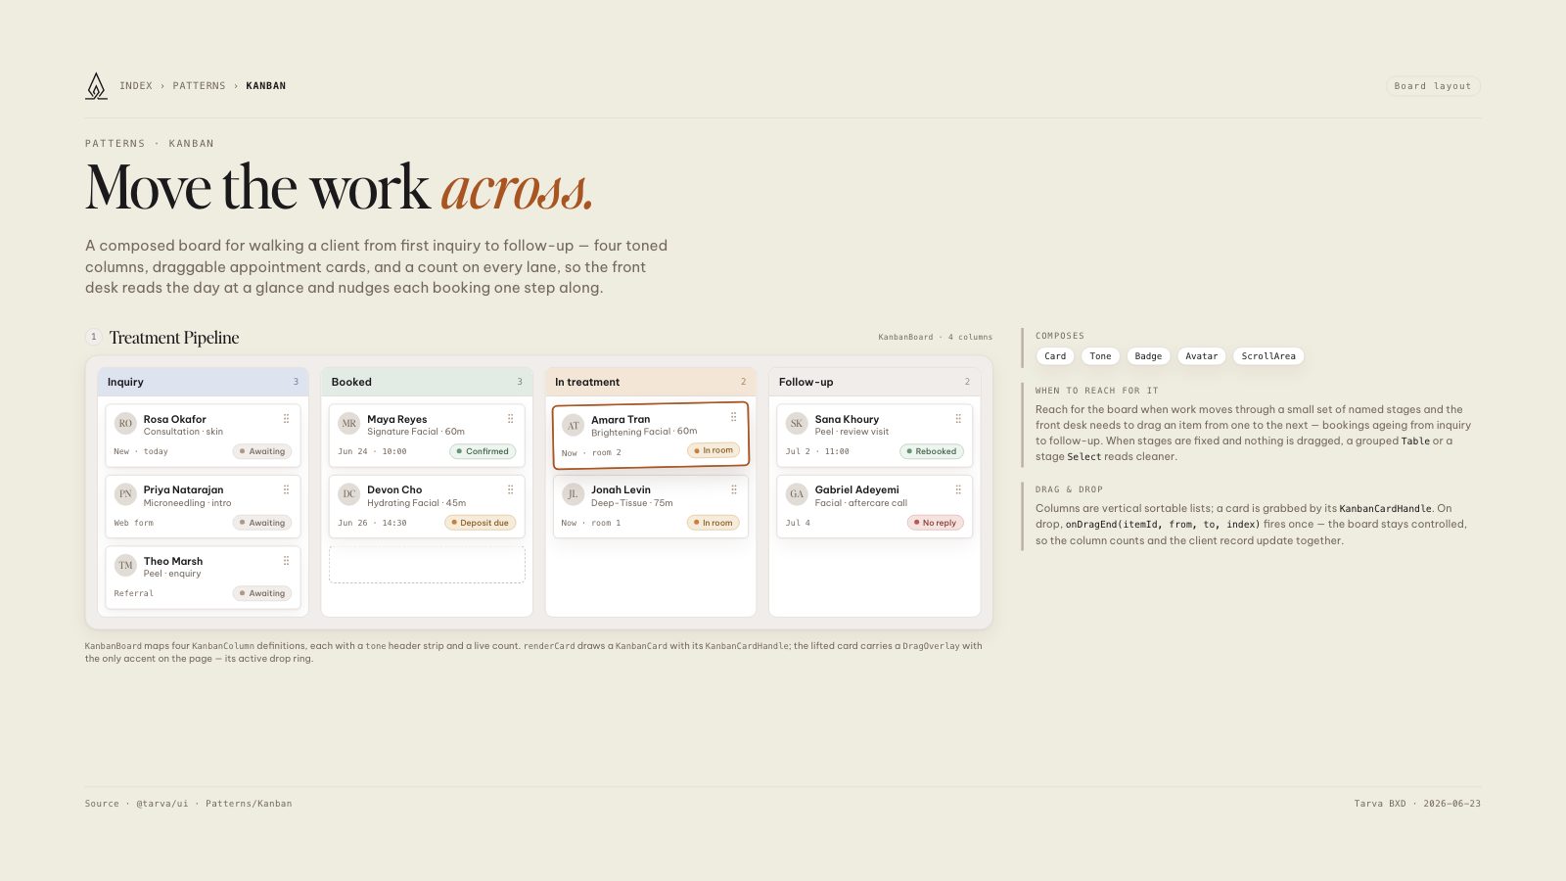This screenshot has width=1566, height=881.
Task: Select the ScrollArea compose chip
Action: click(1268, 356)
